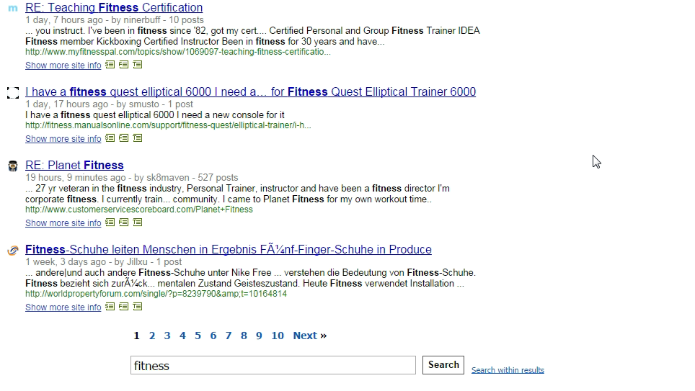Expand 'Show more site info' for worldpropertyforum result

point(63,307)
